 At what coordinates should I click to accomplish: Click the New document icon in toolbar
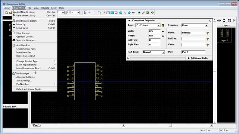coord(7,13)
